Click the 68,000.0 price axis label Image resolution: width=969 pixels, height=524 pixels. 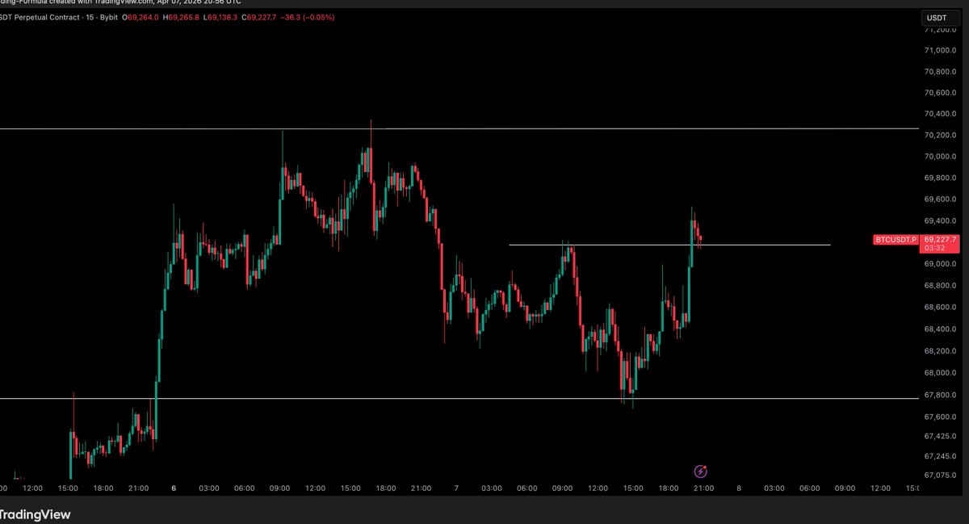(x=941, y=373)
